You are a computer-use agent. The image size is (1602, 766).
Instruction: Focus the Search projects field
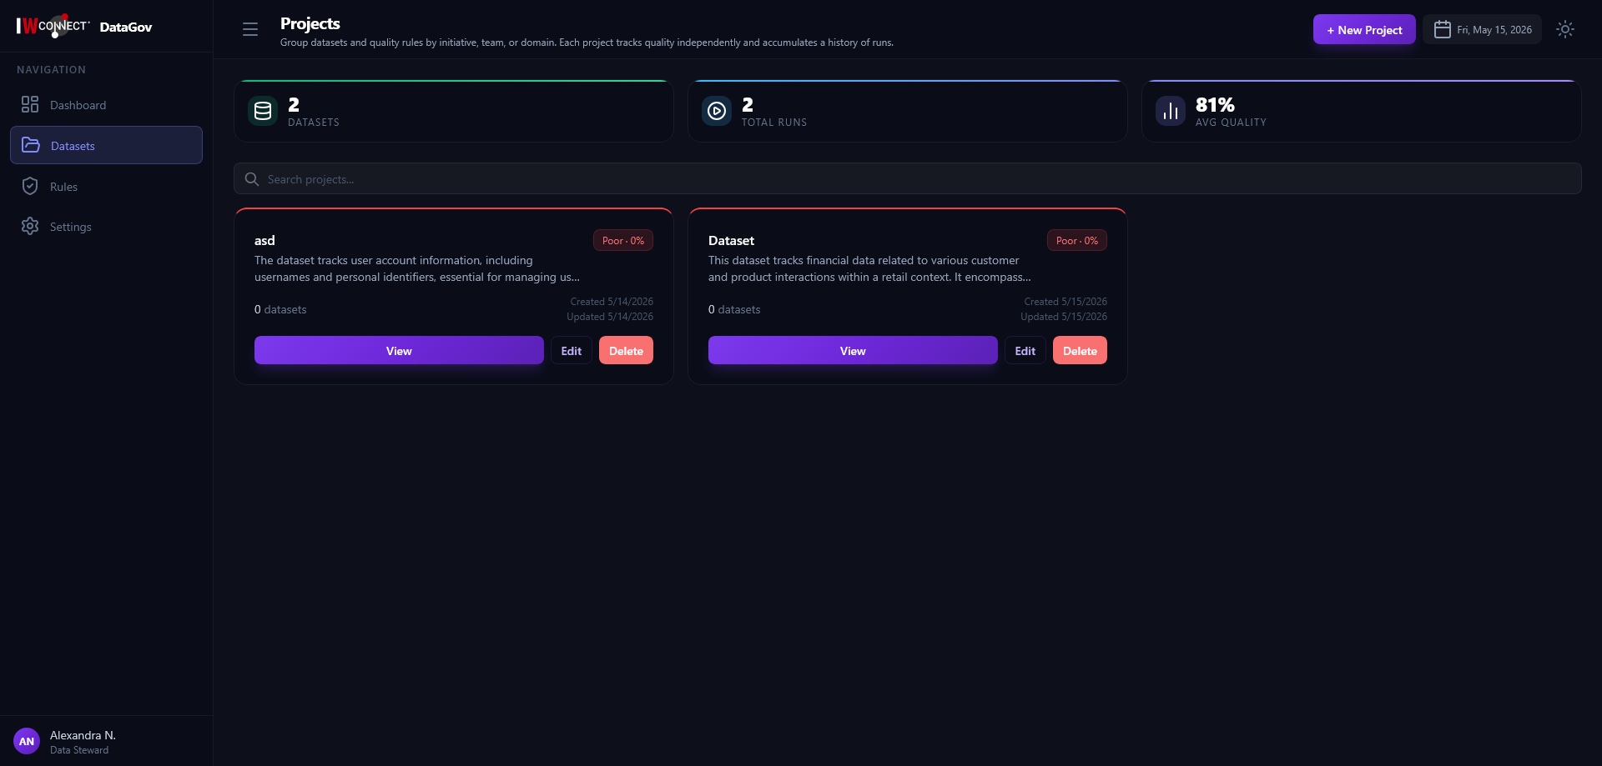click(908, 178)
